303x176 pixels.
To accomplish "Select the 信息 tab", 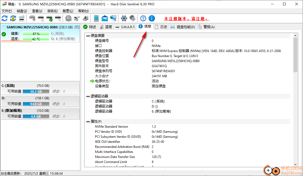I will pos(145,27).
